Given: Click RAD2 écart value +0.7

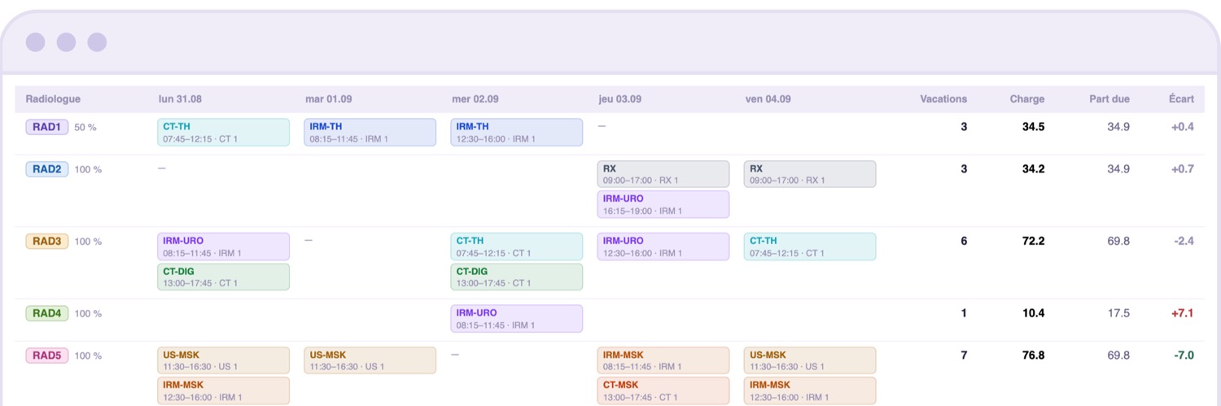Looking at the screenshot, I should tap(1181, 169).
